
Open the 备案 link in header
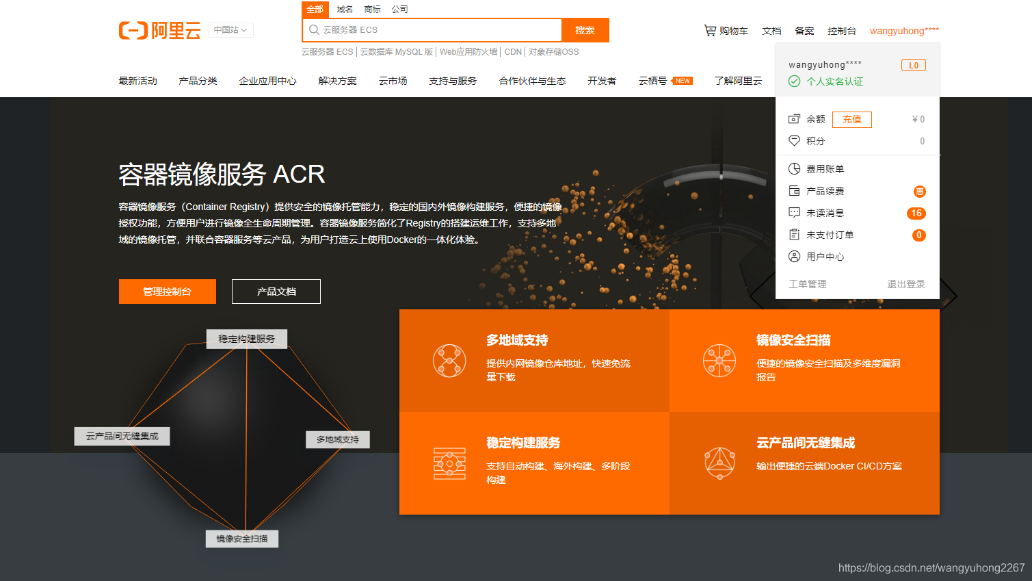pyautogui.click(x=804, y=31)
